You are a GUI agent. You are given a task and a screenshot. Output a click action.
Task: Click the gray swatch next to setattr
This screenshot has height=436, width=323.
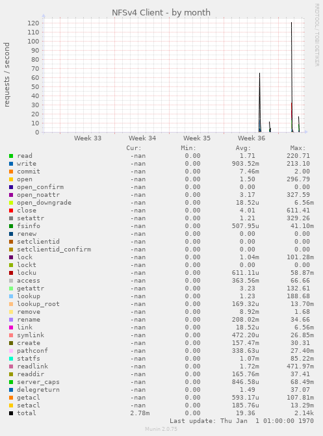coord(11,218)
